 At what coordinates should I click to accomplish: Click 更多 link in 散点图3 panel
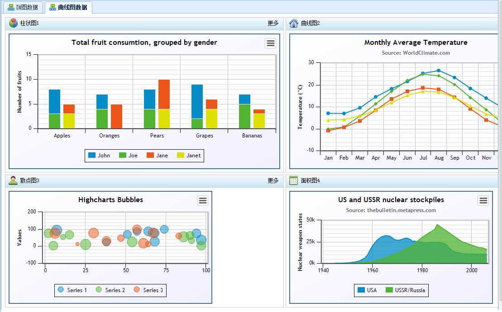coord(273,180)
